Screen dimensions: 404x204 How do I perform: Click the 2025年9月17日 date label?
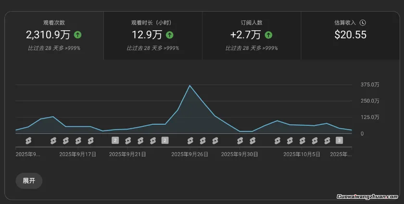click(x=78, y=155)
